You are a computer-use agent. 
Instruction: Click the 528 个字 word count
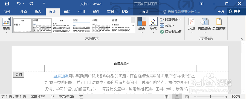click(x=38, y=97)
